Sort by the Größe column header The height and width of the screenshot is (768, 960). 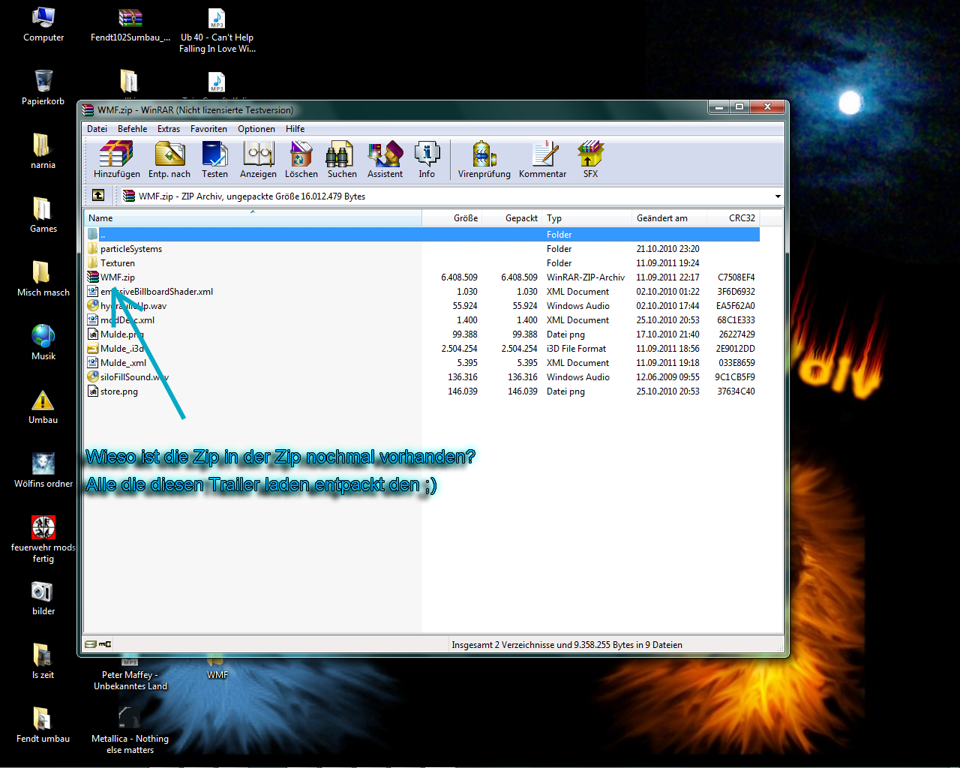coord(451,218)
